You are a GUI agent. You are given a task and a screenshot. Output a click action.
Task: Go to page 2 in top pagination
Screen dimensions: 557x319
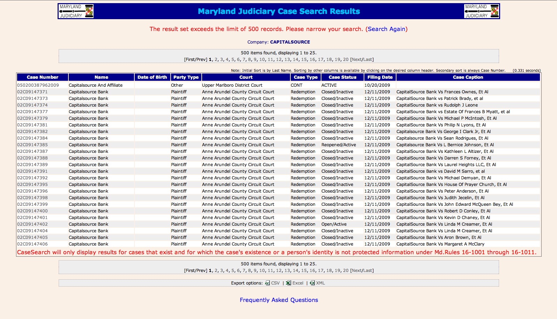(x=216, y=60)
